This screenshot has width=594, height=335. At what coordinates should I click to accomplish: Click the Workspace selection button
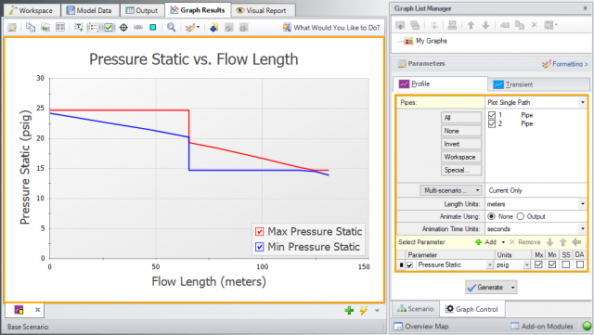pyautogui.click(x=461, y=157)
